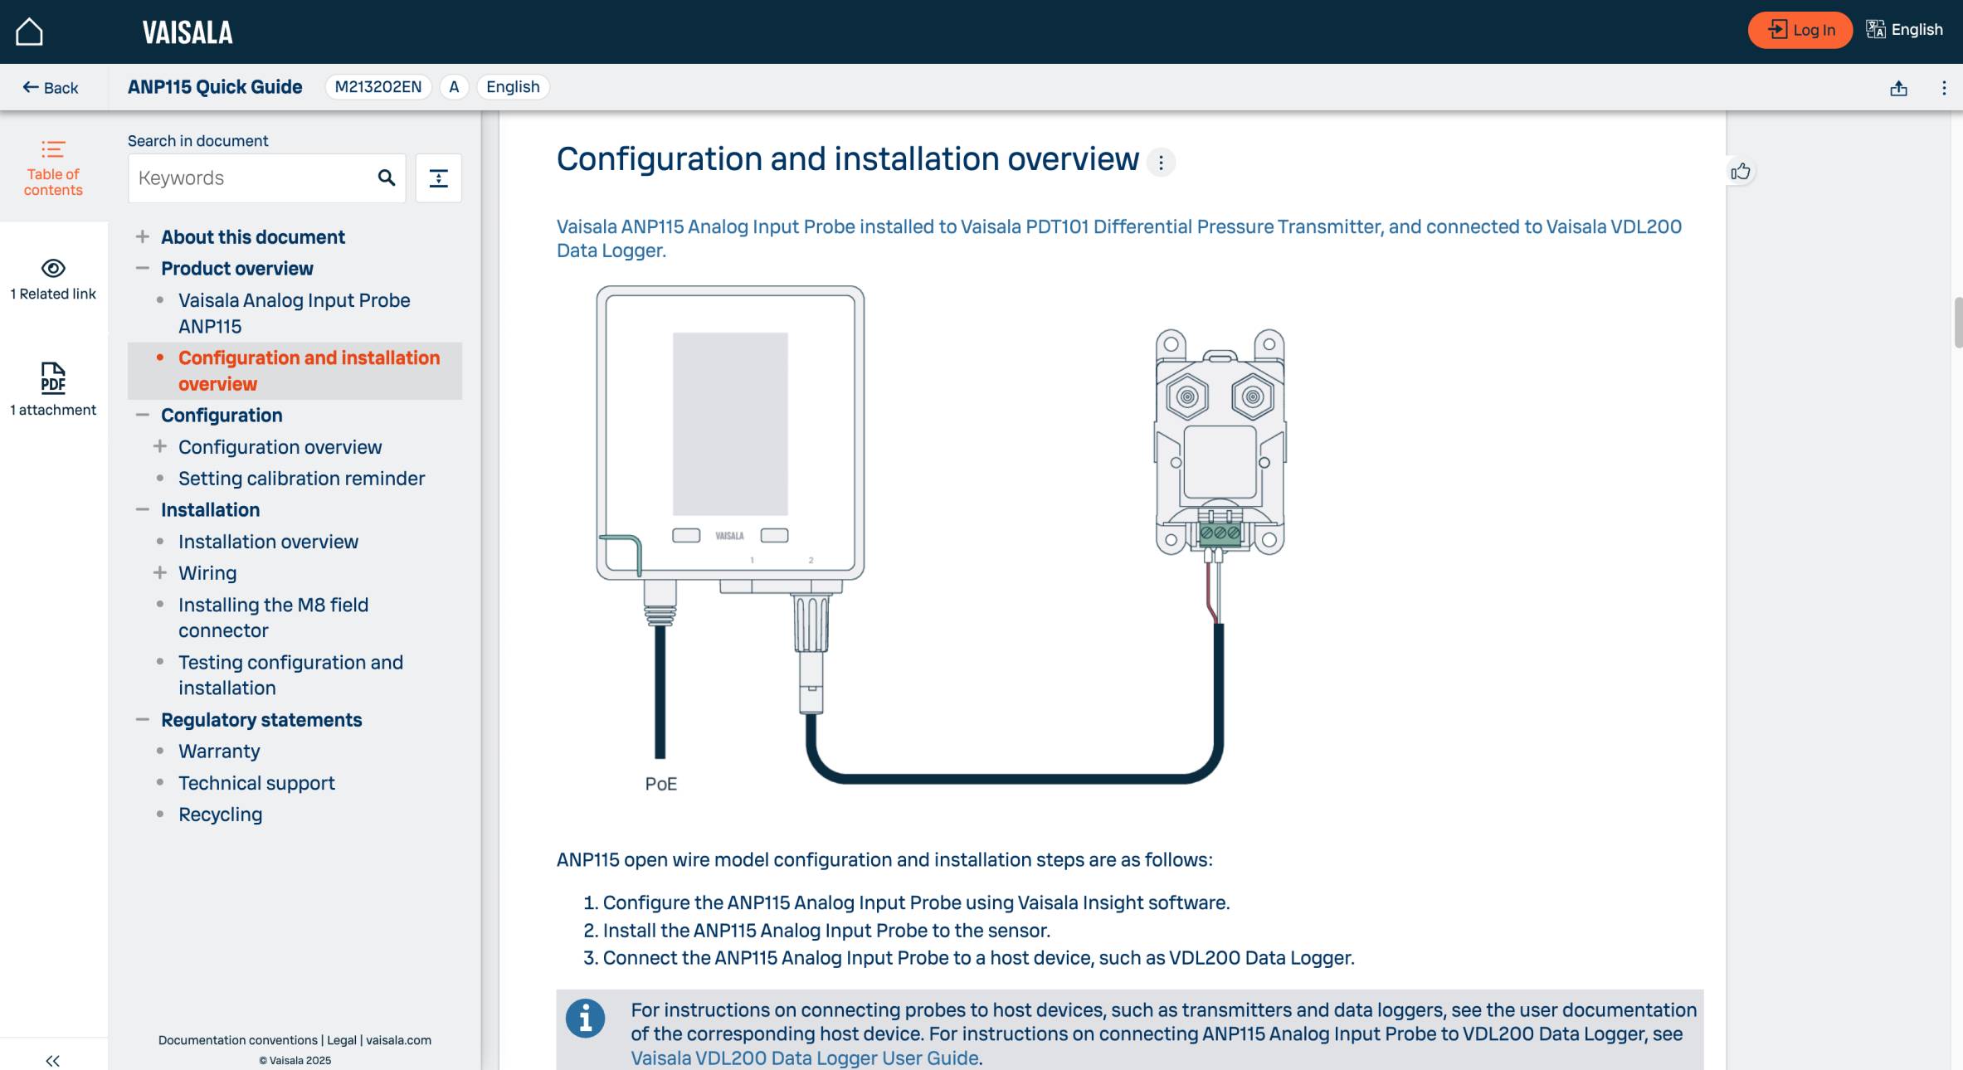Image resolution: width=1963 pixels, height=1070 pixels.
Task: Collapse sidebar with double chevron
Action: [53, 1060]
